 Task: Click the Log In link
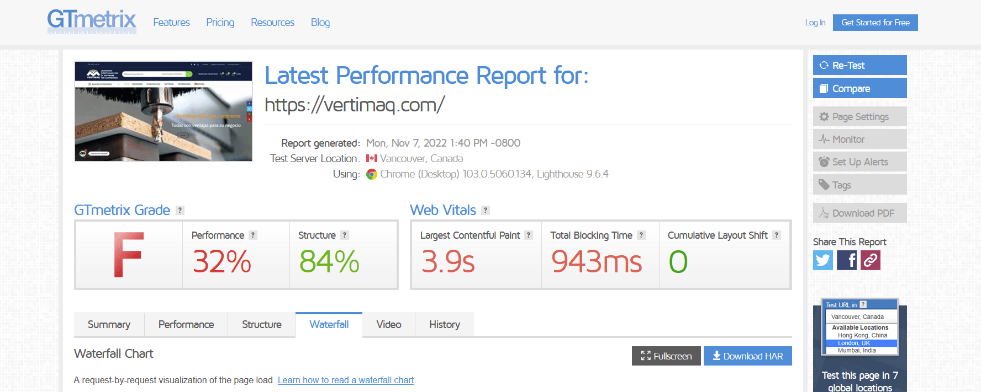click(x=815, y=23)
